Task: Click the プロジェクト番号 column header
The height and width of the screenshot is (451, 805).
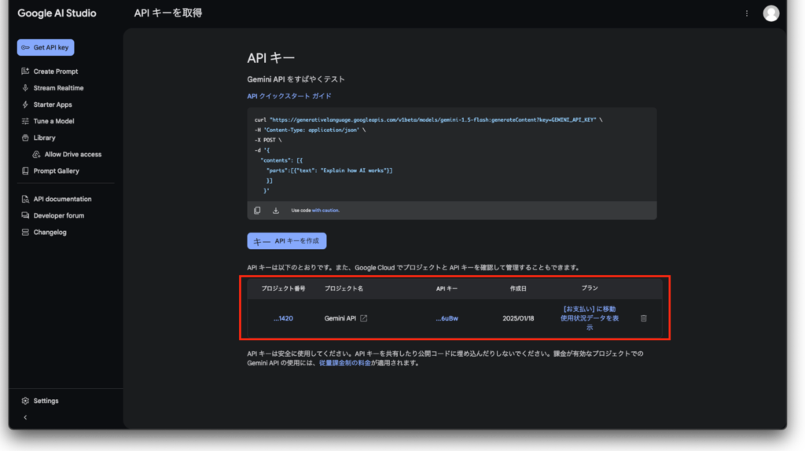Action: pyautogui.click(x=283, y=289)
